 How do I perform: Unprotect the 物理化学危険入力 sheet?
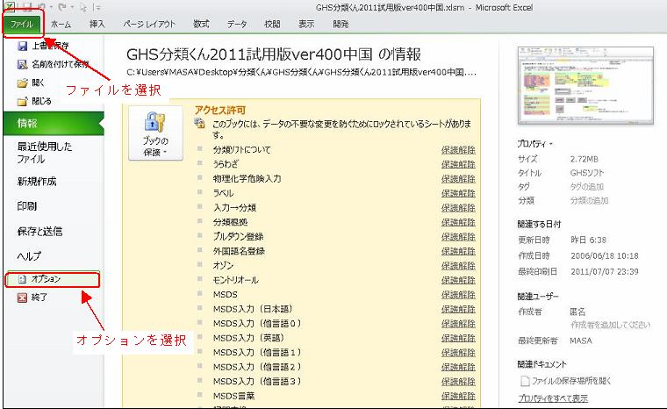point(458,179)
